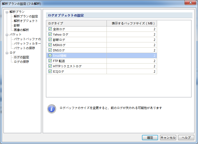Toggle the 全体ログ checkbox

(50, 29)
